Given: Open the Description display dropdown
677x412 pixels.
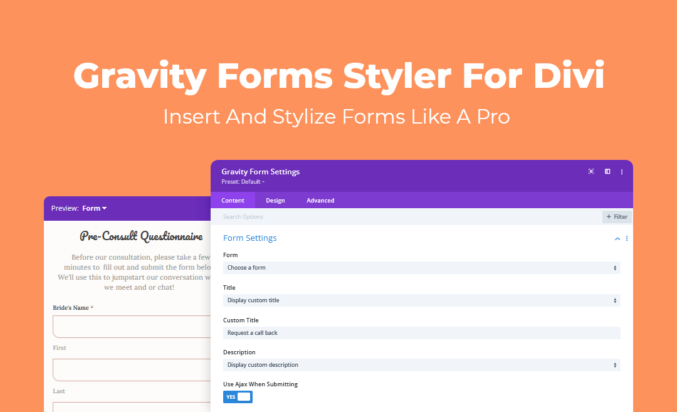Looking at the screenshot, I should [x=421, y=364].
